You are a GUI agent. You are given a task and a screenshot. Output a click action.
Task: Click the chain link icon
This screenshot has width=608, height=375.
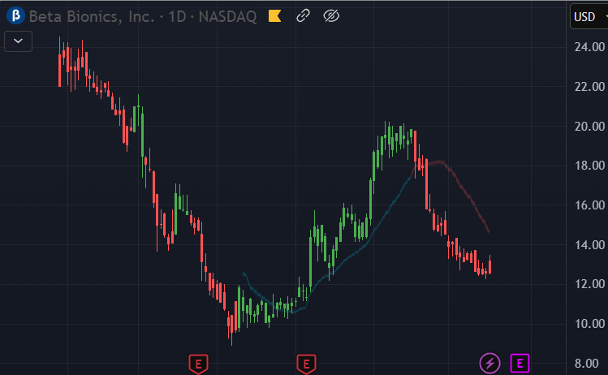click(303, 16)
